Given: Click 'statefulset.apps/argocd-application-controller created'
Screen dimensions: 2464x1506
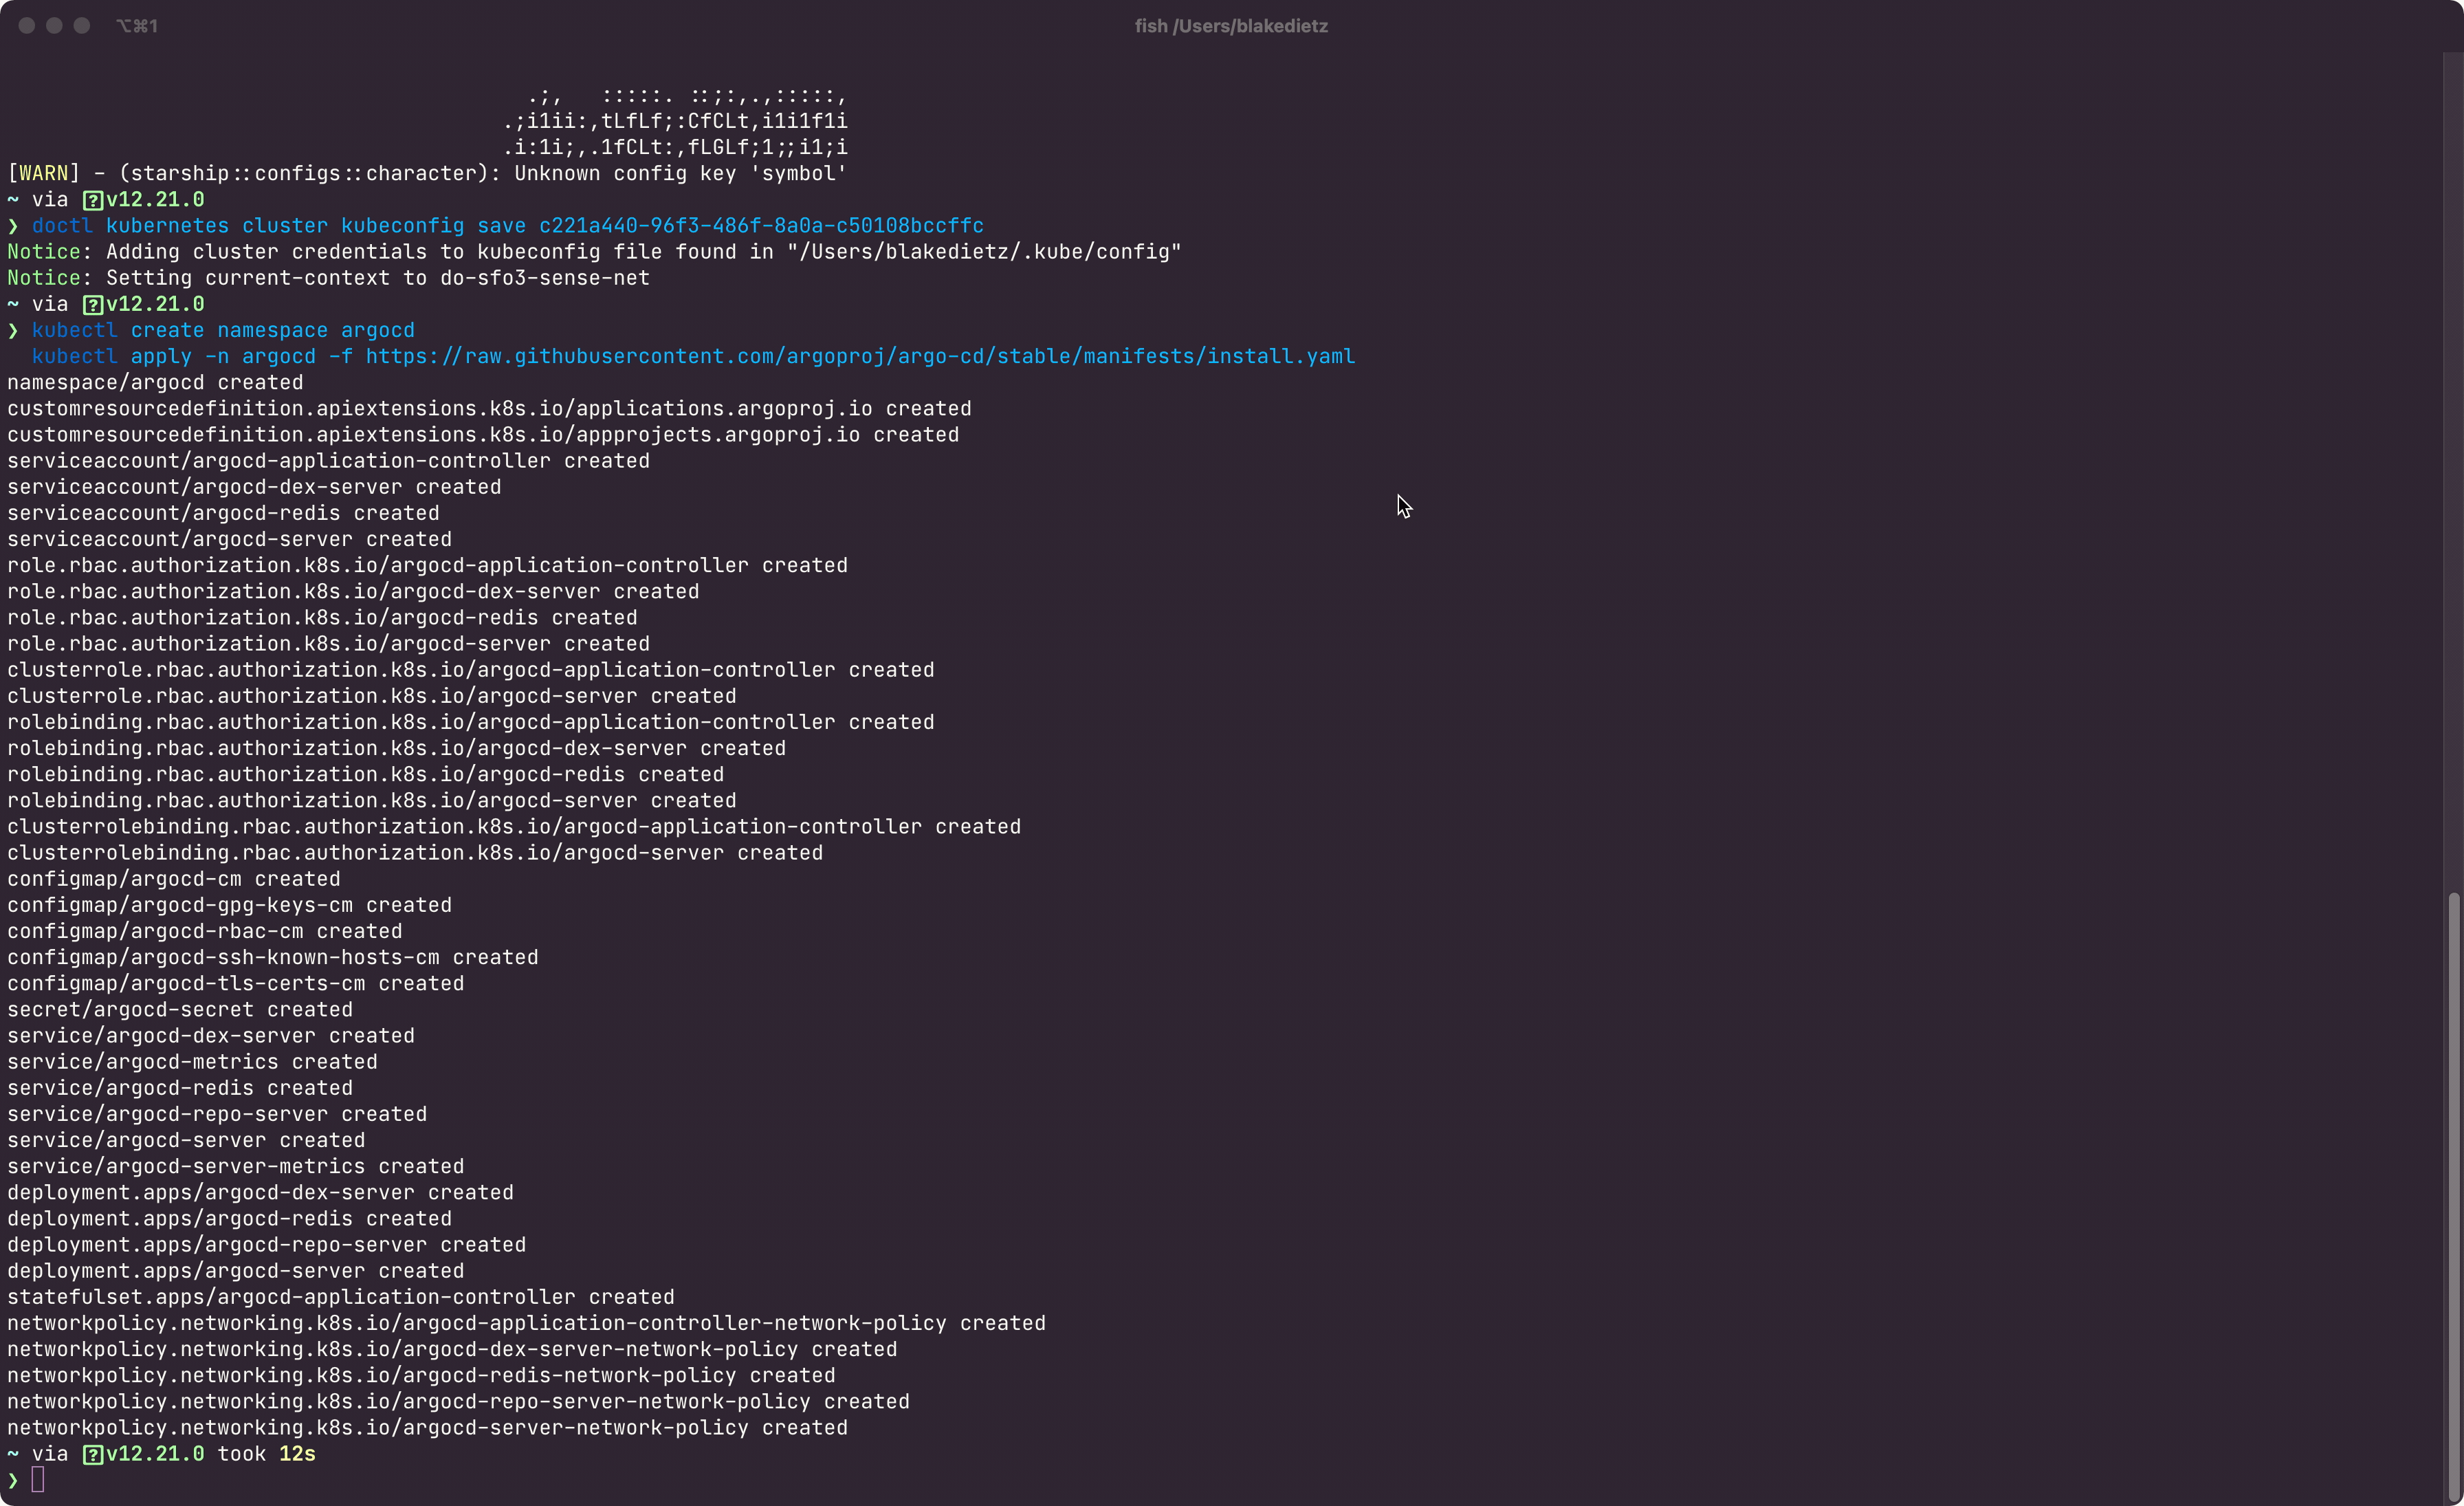Looking at the screenshot, I should [x=341, y=1297].
